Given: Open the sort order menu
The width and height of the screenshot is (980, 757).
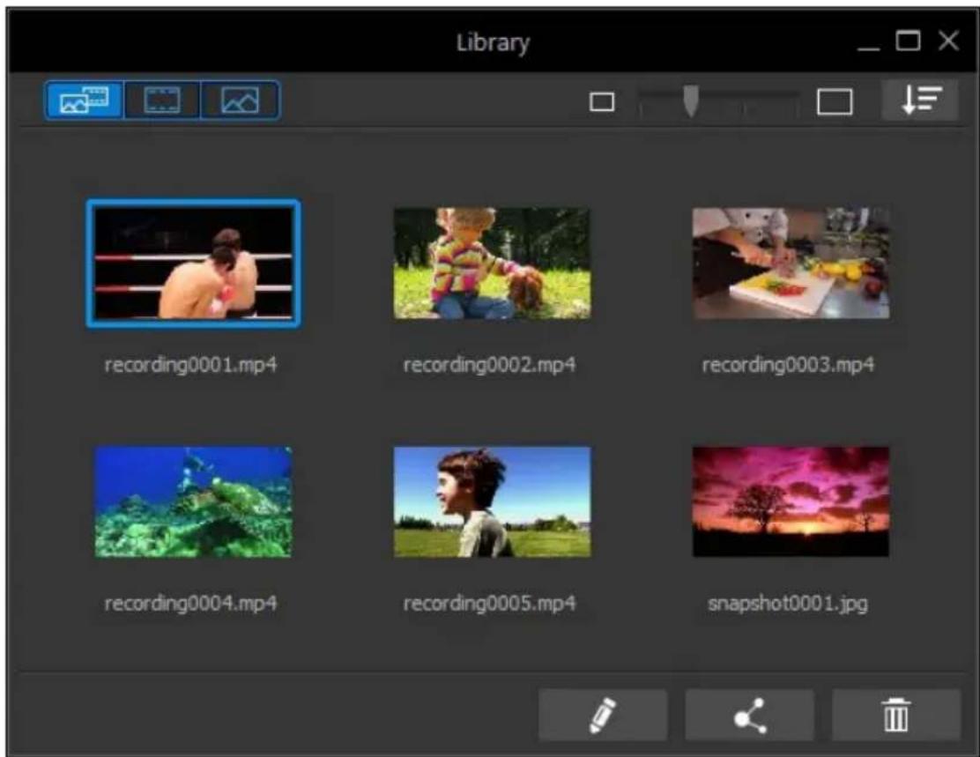Looking at the screenshot, I should tap(920, 100).
